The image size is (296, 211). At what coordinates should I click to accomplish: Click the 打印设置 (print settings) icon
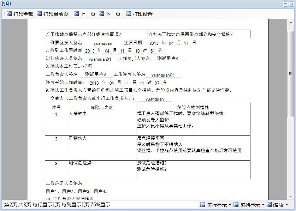click(x=129, y=14)
